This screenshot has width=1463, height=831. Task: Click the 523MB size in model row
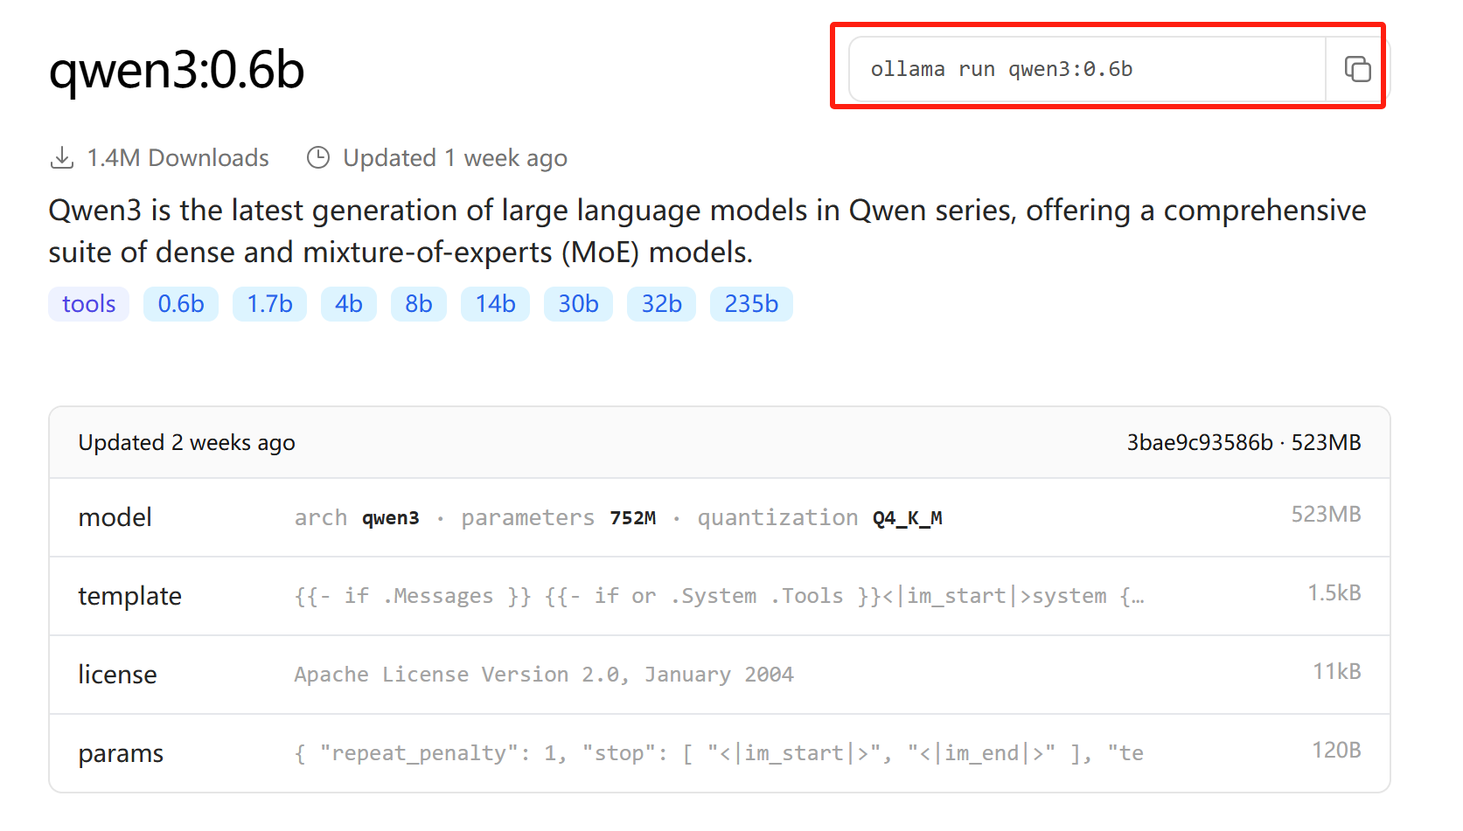[1326, 515]
